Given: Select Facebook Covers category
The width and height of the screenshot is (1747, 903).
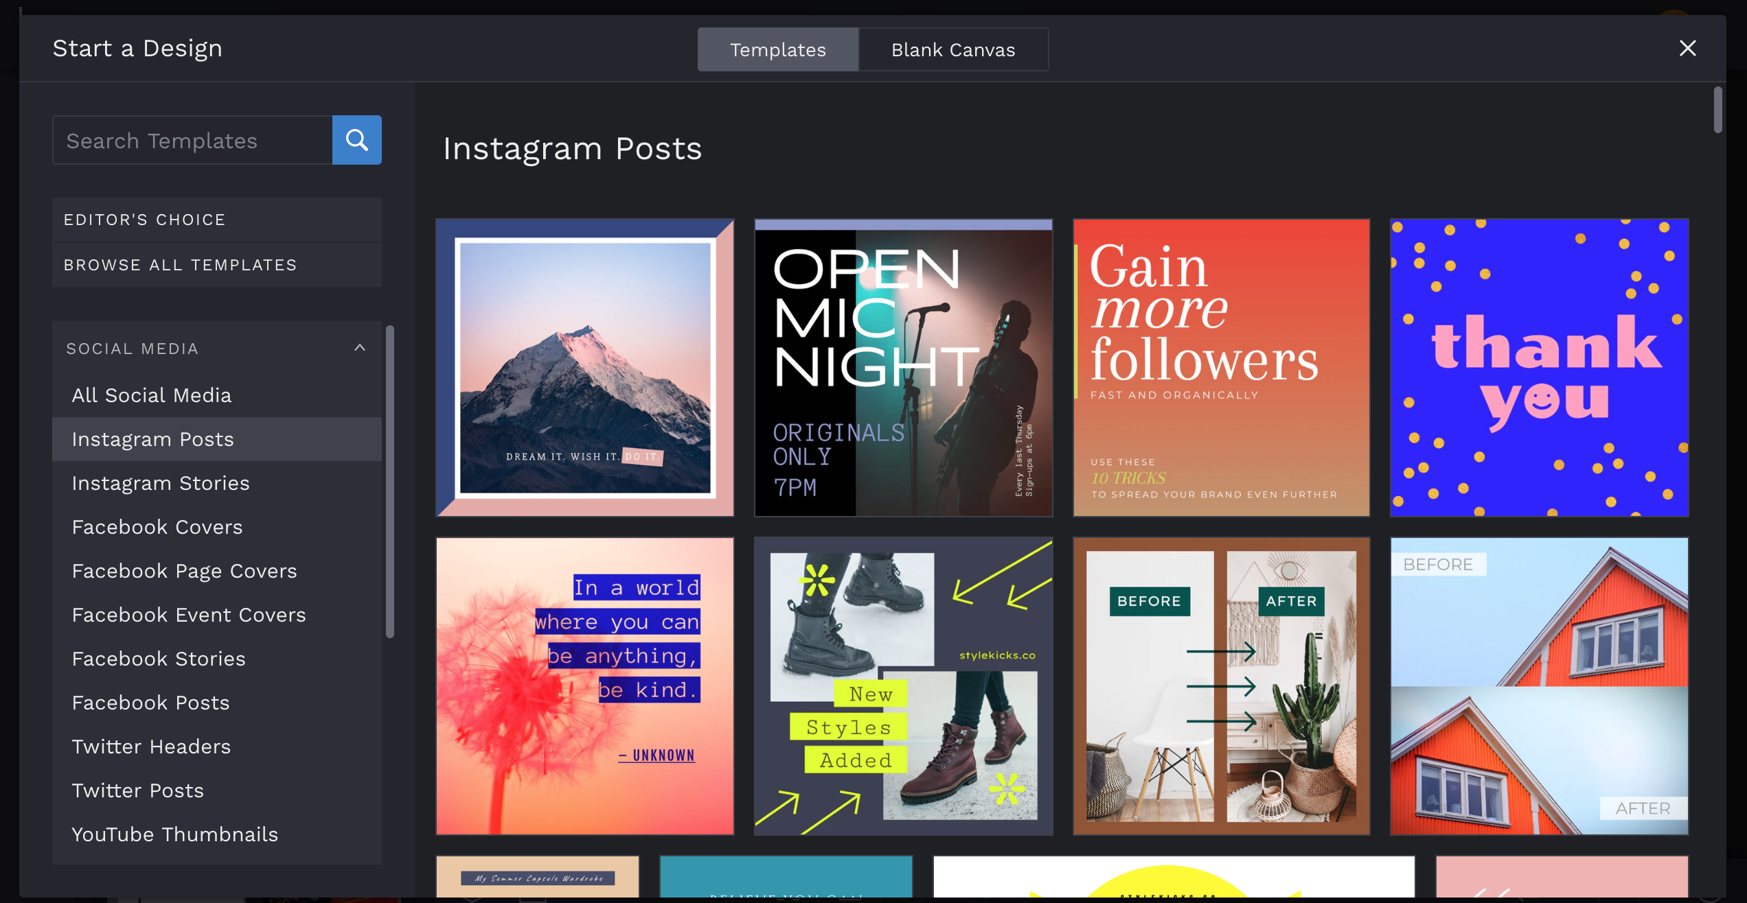Looking at the screenshot, I should pyautogui.click(x=217, y=527).
